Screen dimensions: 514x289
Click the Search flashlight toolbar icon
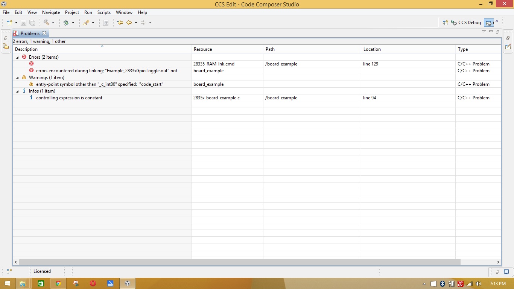pyautogui.click(x=86, y=23)
